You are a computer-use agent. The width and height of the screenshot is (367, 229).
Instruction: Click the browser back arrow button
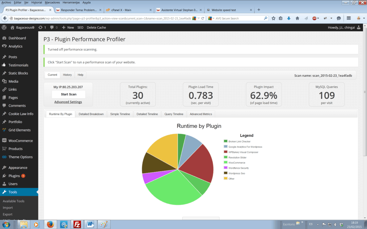point(5,18)
